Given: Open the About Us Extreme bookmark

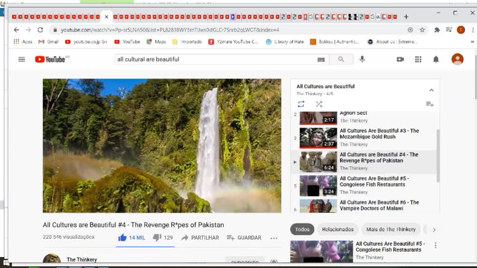Looking at the screenshot, I should (393, 42).
